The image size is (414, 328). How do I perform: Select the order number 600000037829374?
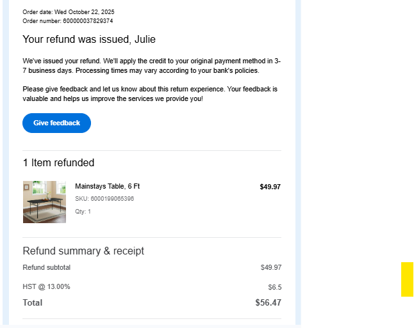[88, 21]
